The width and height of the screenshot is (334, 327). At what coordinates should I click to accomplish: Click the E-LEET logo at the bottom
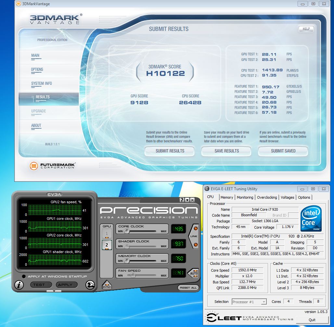click(x=250, y=318)
